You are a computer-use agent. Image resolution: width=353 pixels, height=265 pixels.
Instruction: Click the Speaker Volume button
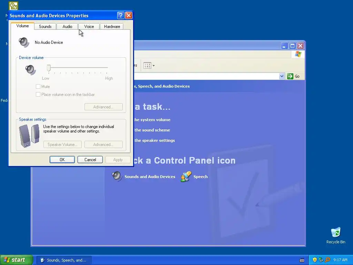tap(62, 145)
